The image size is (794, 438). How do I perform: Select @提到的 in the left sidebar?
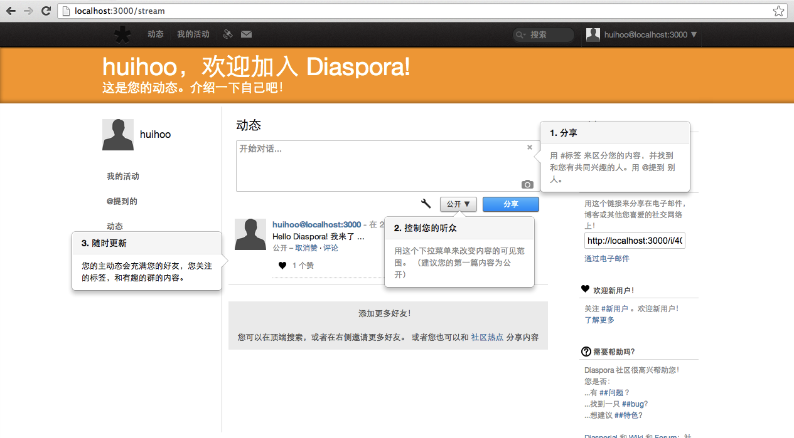pos(122,201)
